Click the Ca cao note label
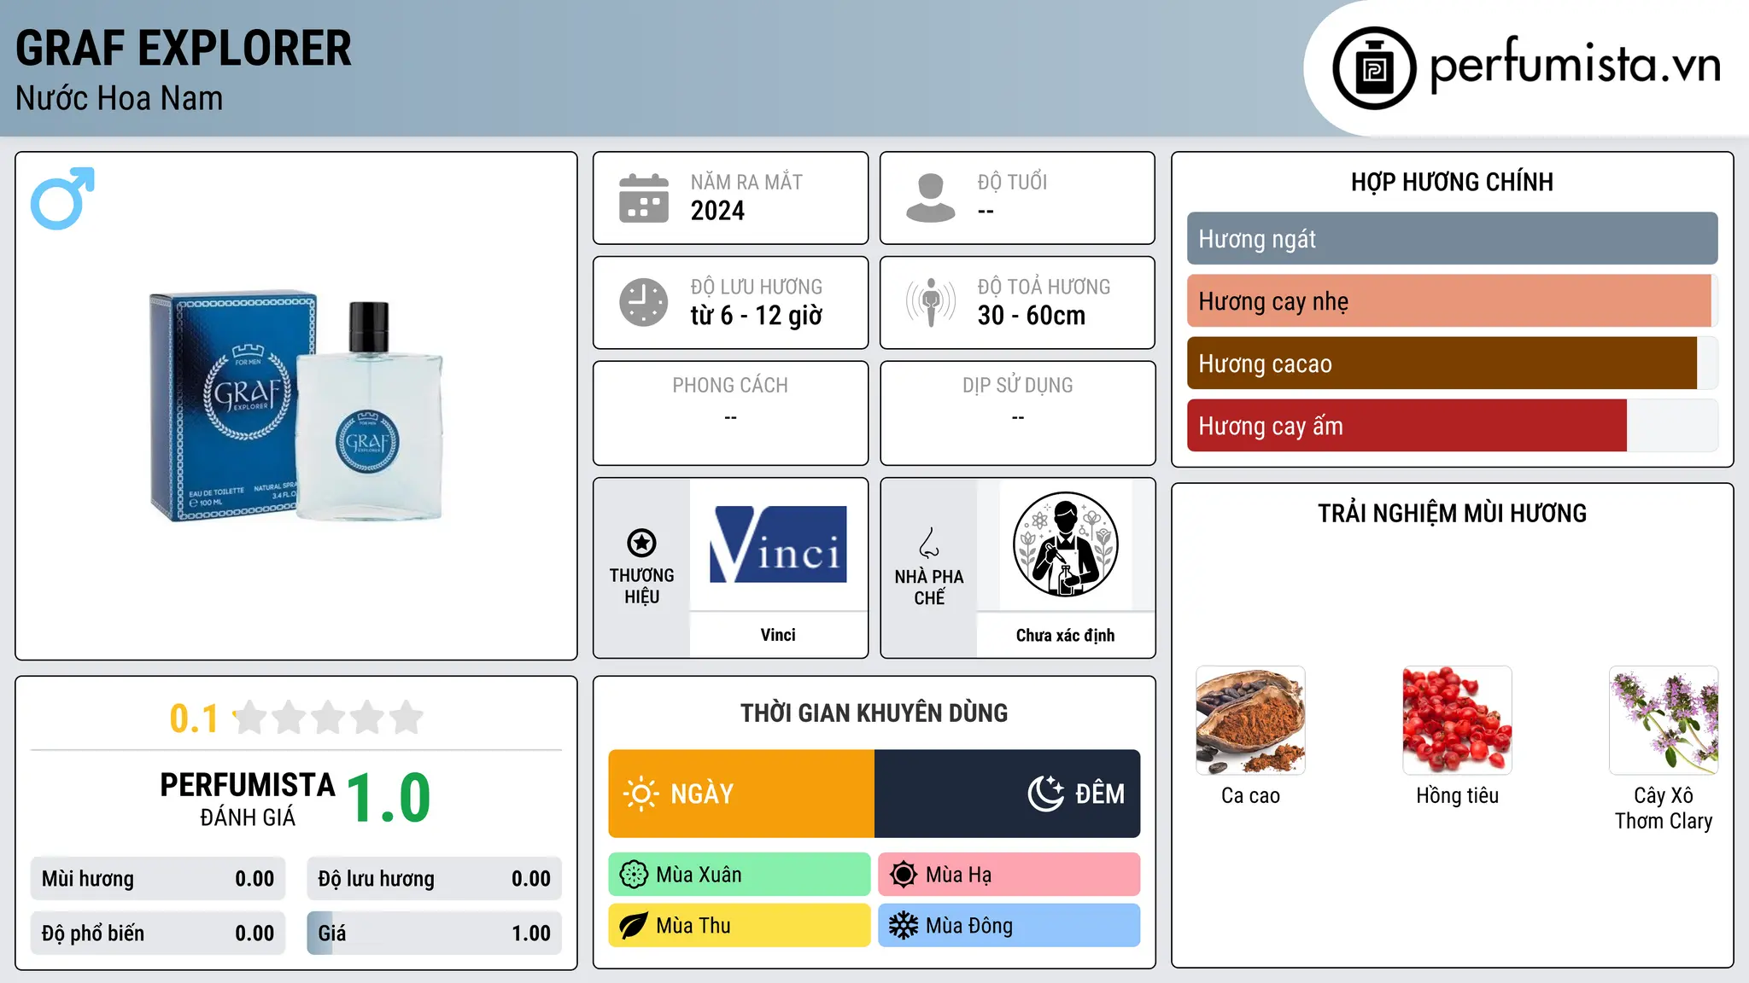 click(x=1250, y=795)
